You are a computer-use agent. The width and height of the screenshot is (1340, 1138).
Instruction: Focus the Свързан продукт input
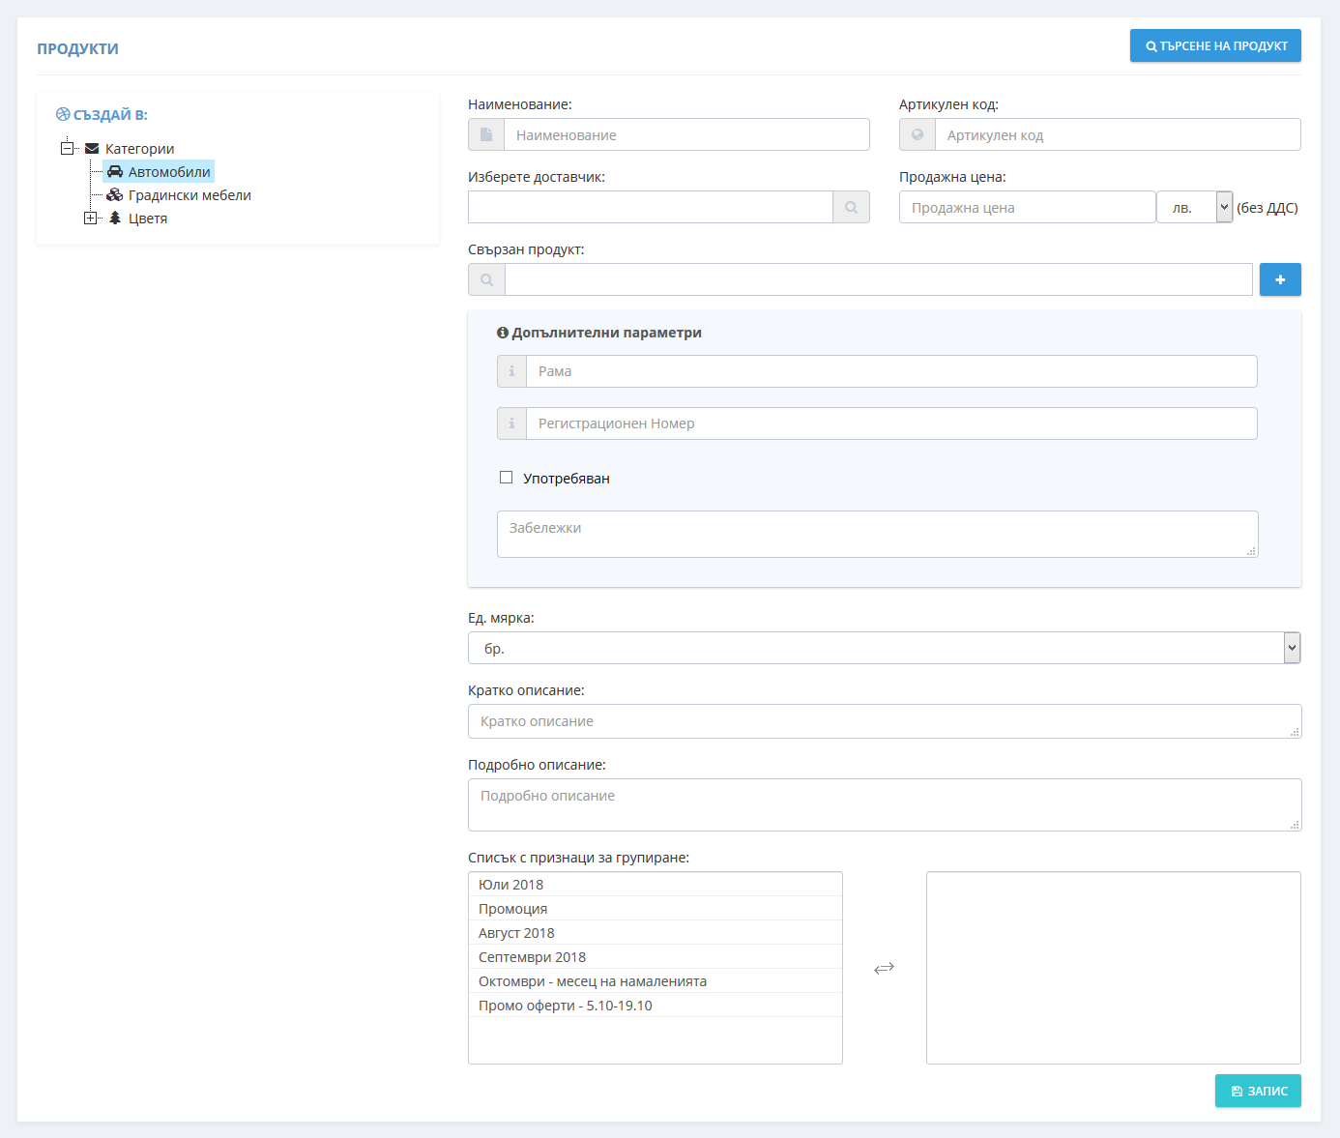(879, 279)
